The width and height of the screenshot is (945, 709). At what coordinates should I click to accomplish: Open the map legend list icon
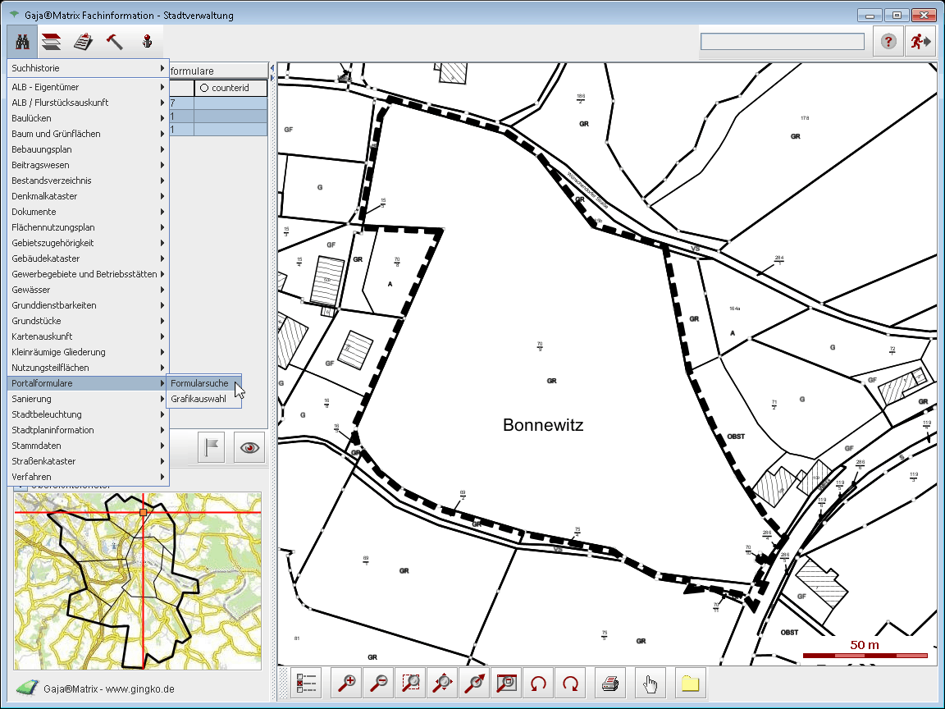click(x=307, y=683)
